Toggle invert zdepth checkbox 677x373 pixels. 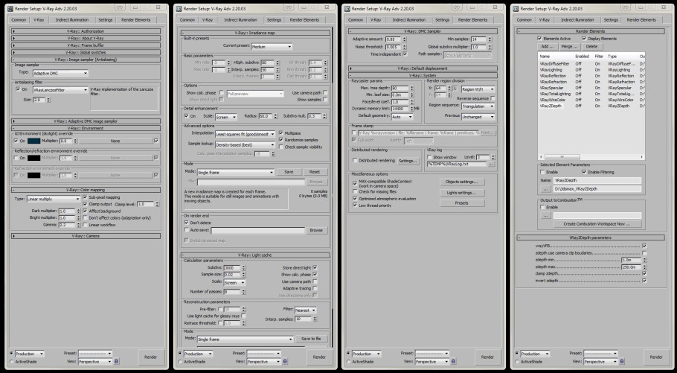point(644,281)
